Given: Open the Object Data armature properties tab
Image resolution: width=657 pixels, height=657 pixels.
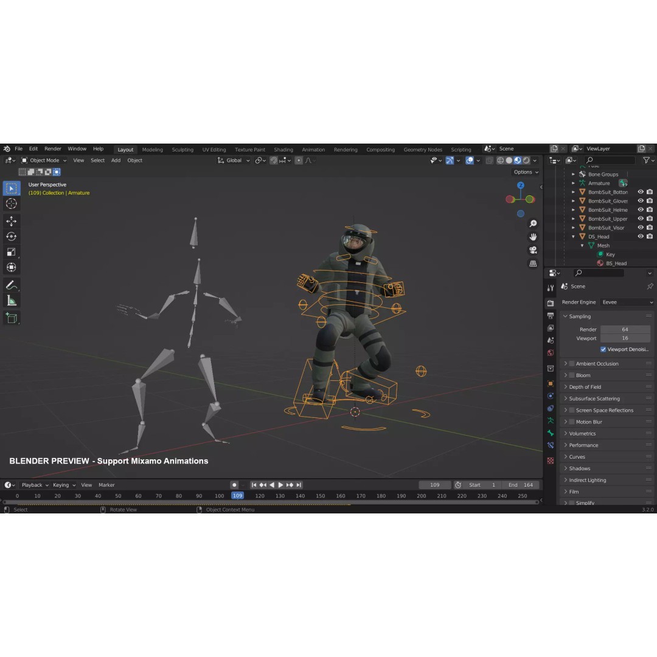Looking at the screenshot, I should [551, 421].
